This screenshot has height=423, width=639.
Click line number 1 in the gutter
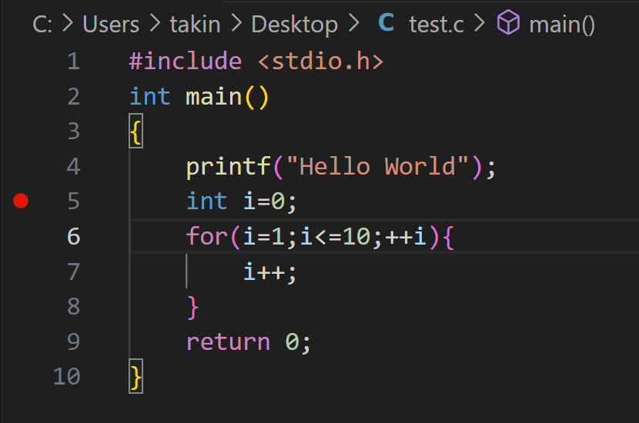tap(72, 62)
